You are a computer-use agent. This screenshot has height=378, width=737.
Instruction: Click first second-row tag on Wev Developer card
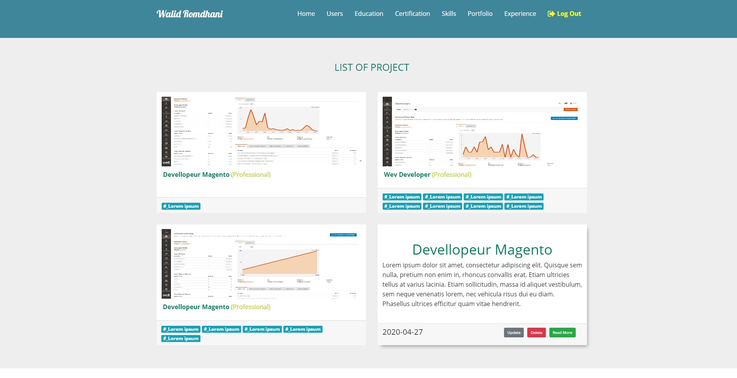[402, 206]
